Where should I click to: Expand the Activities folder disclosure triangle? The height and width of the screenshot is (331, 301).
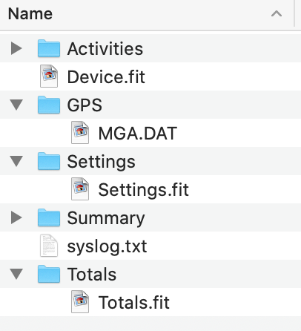(x=16, y=48)
